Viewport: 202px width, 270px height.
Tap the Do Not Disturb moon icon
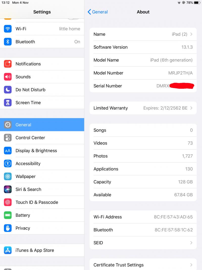click(x=8, y=90)
